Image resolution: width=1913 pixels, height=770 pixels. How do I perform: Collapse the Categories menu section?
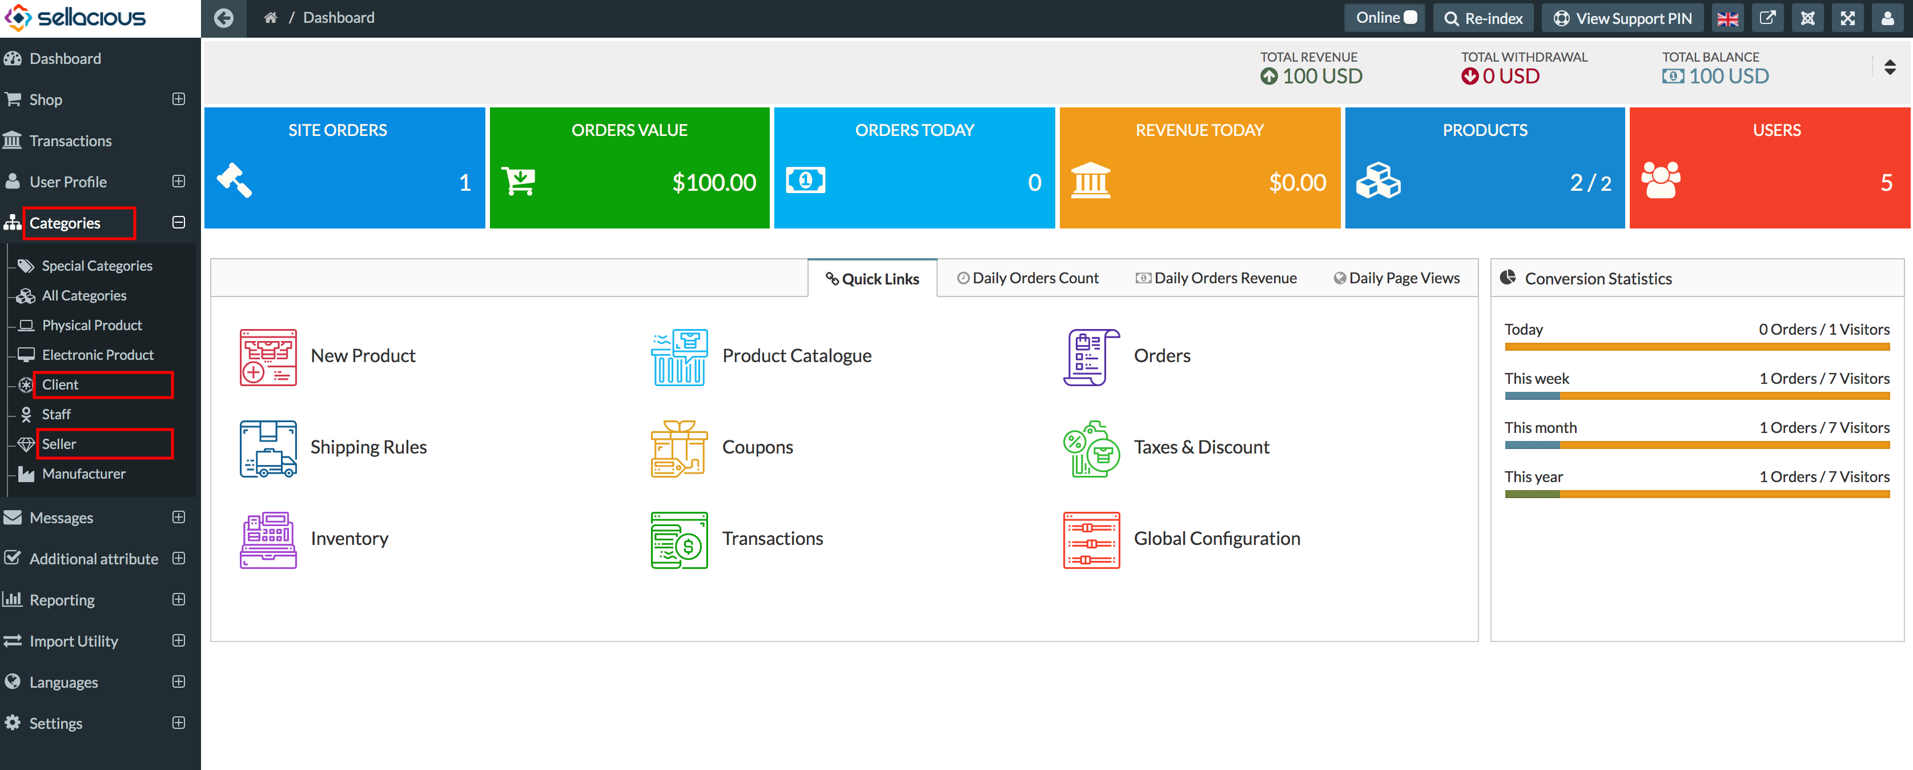pos(178,223)
